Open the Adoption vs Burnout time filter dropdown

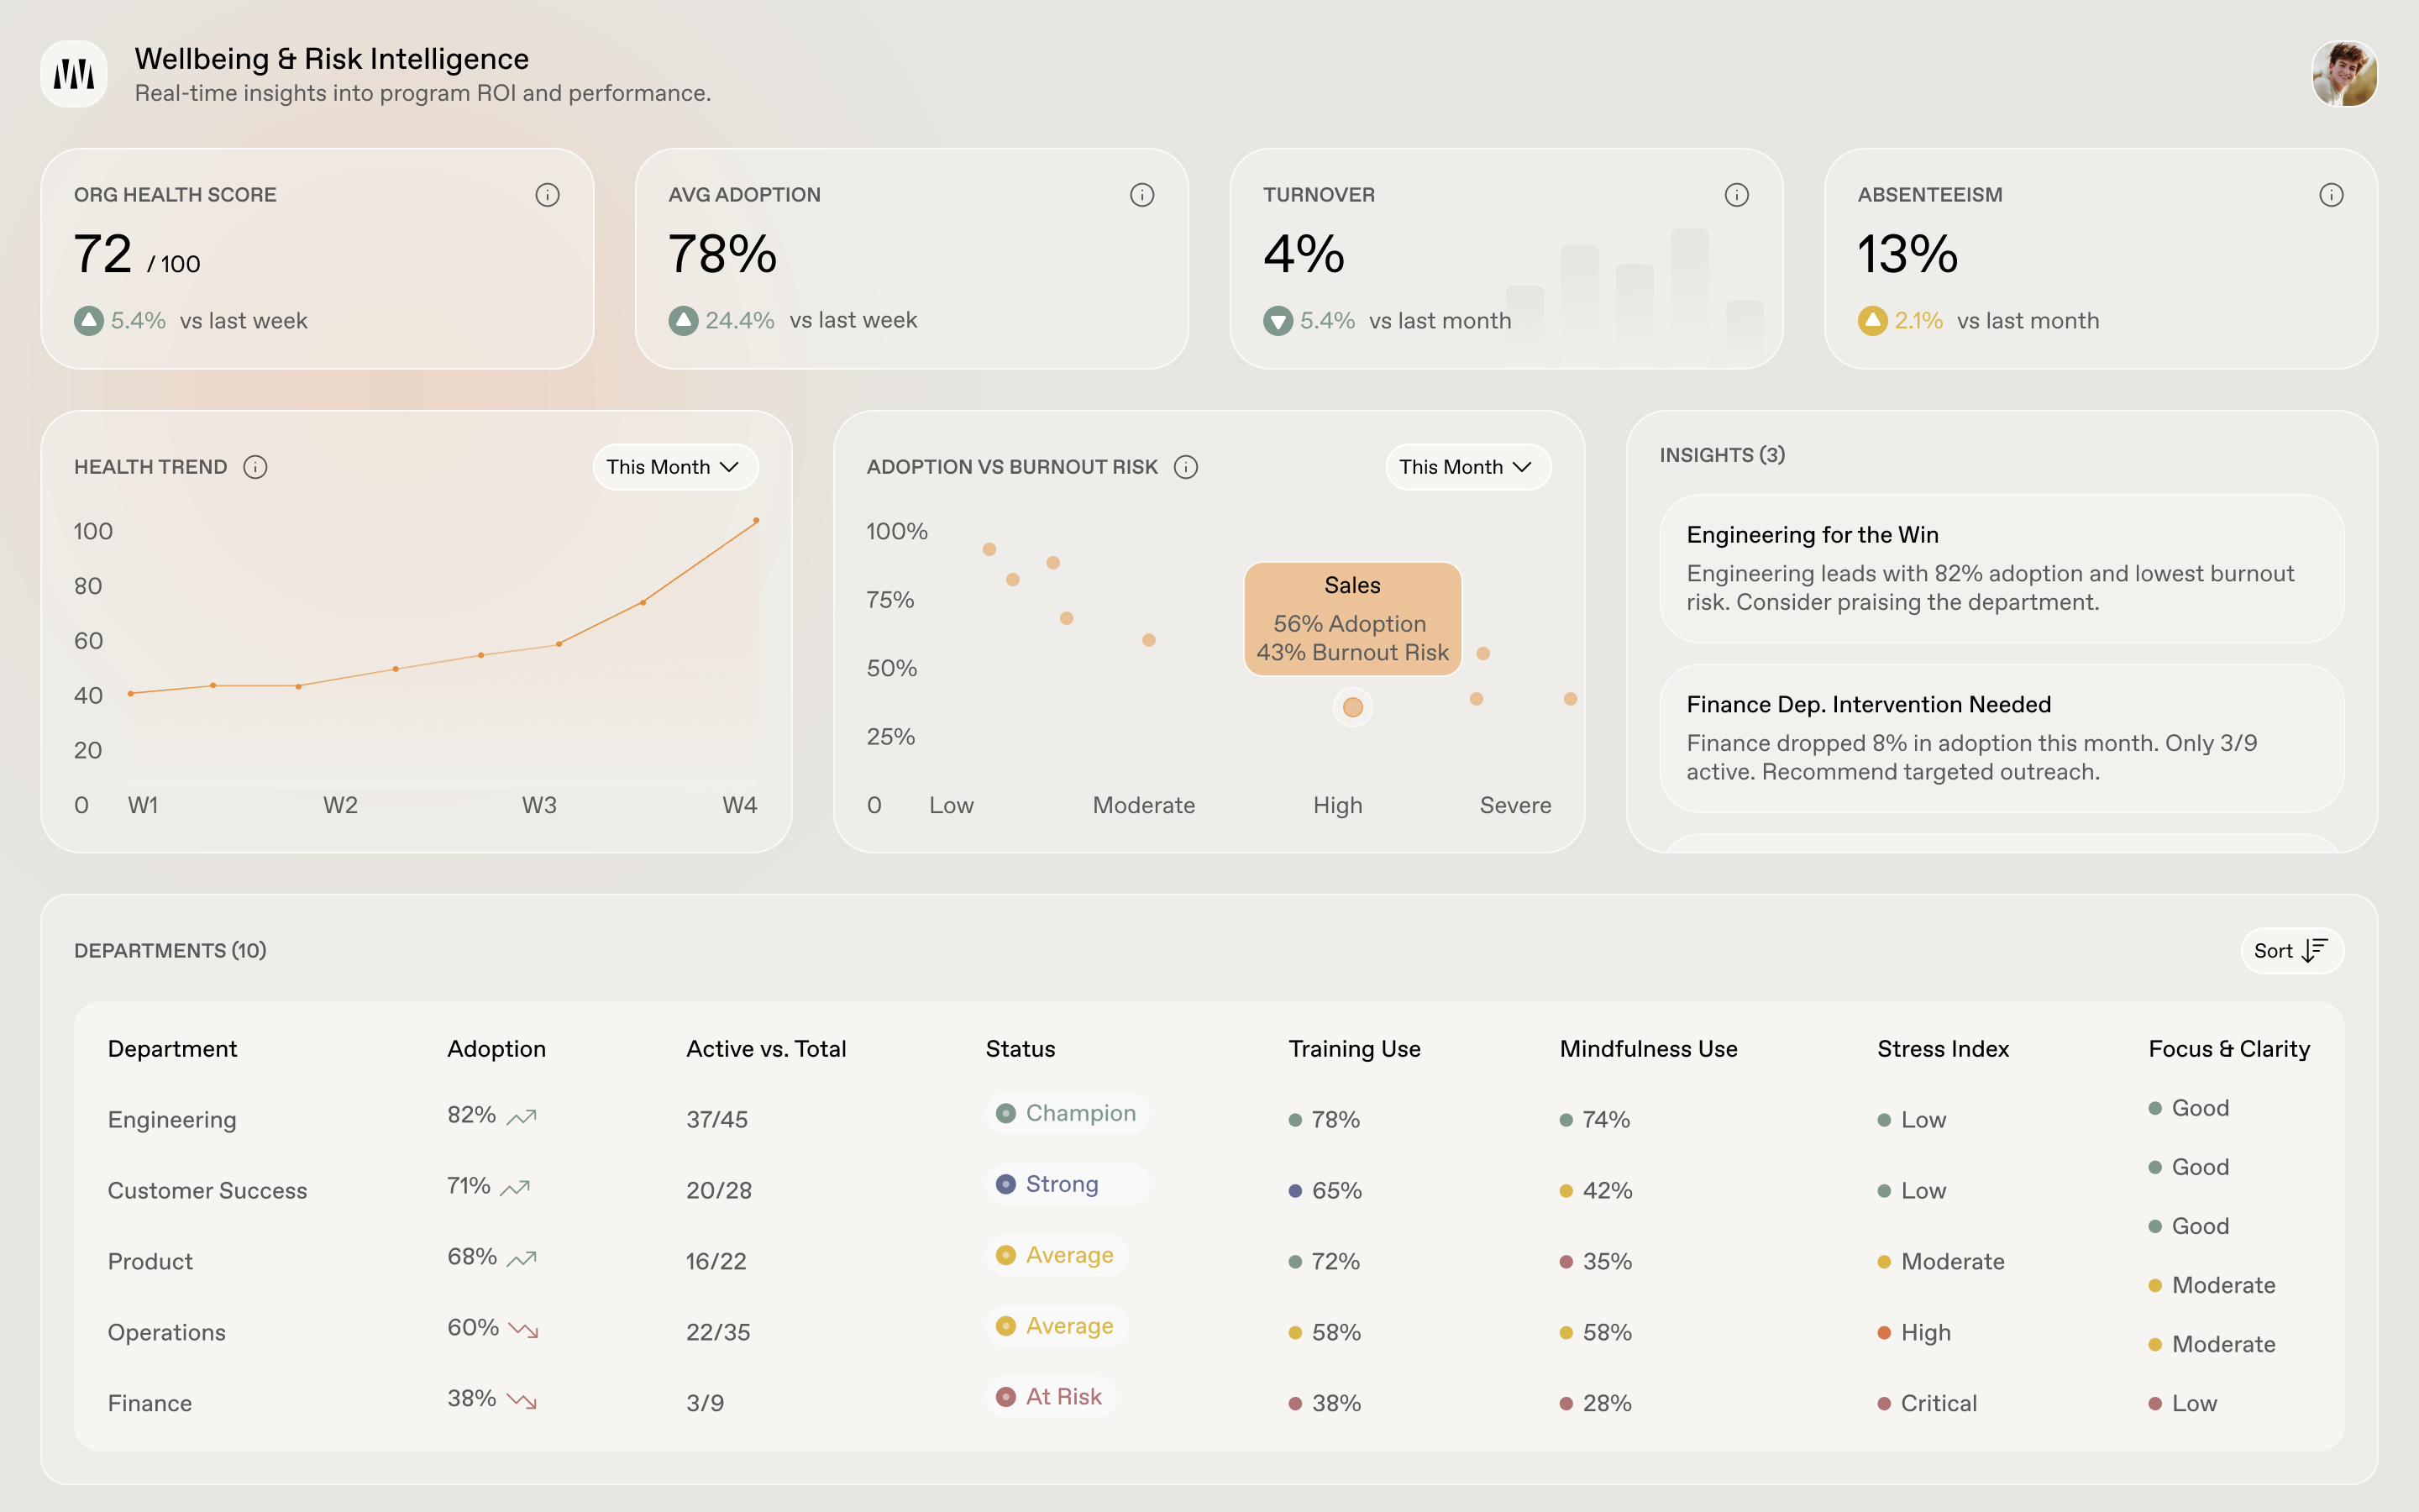coord(1467,466)
